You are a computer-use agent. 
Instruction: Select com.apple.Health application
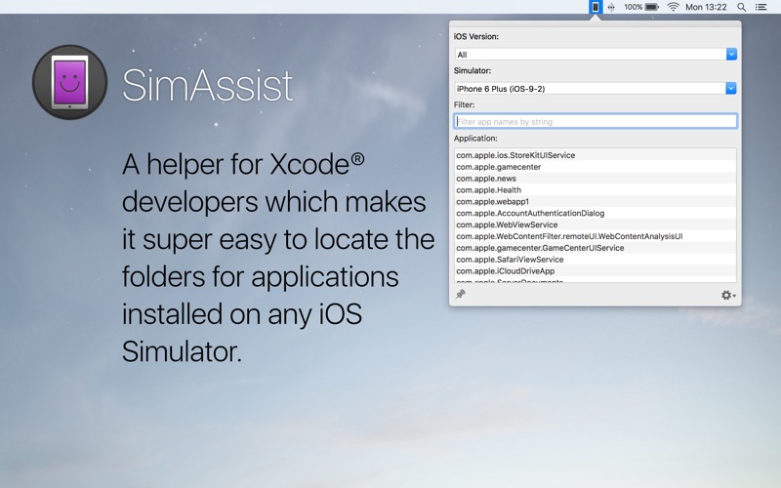(596, 190)
